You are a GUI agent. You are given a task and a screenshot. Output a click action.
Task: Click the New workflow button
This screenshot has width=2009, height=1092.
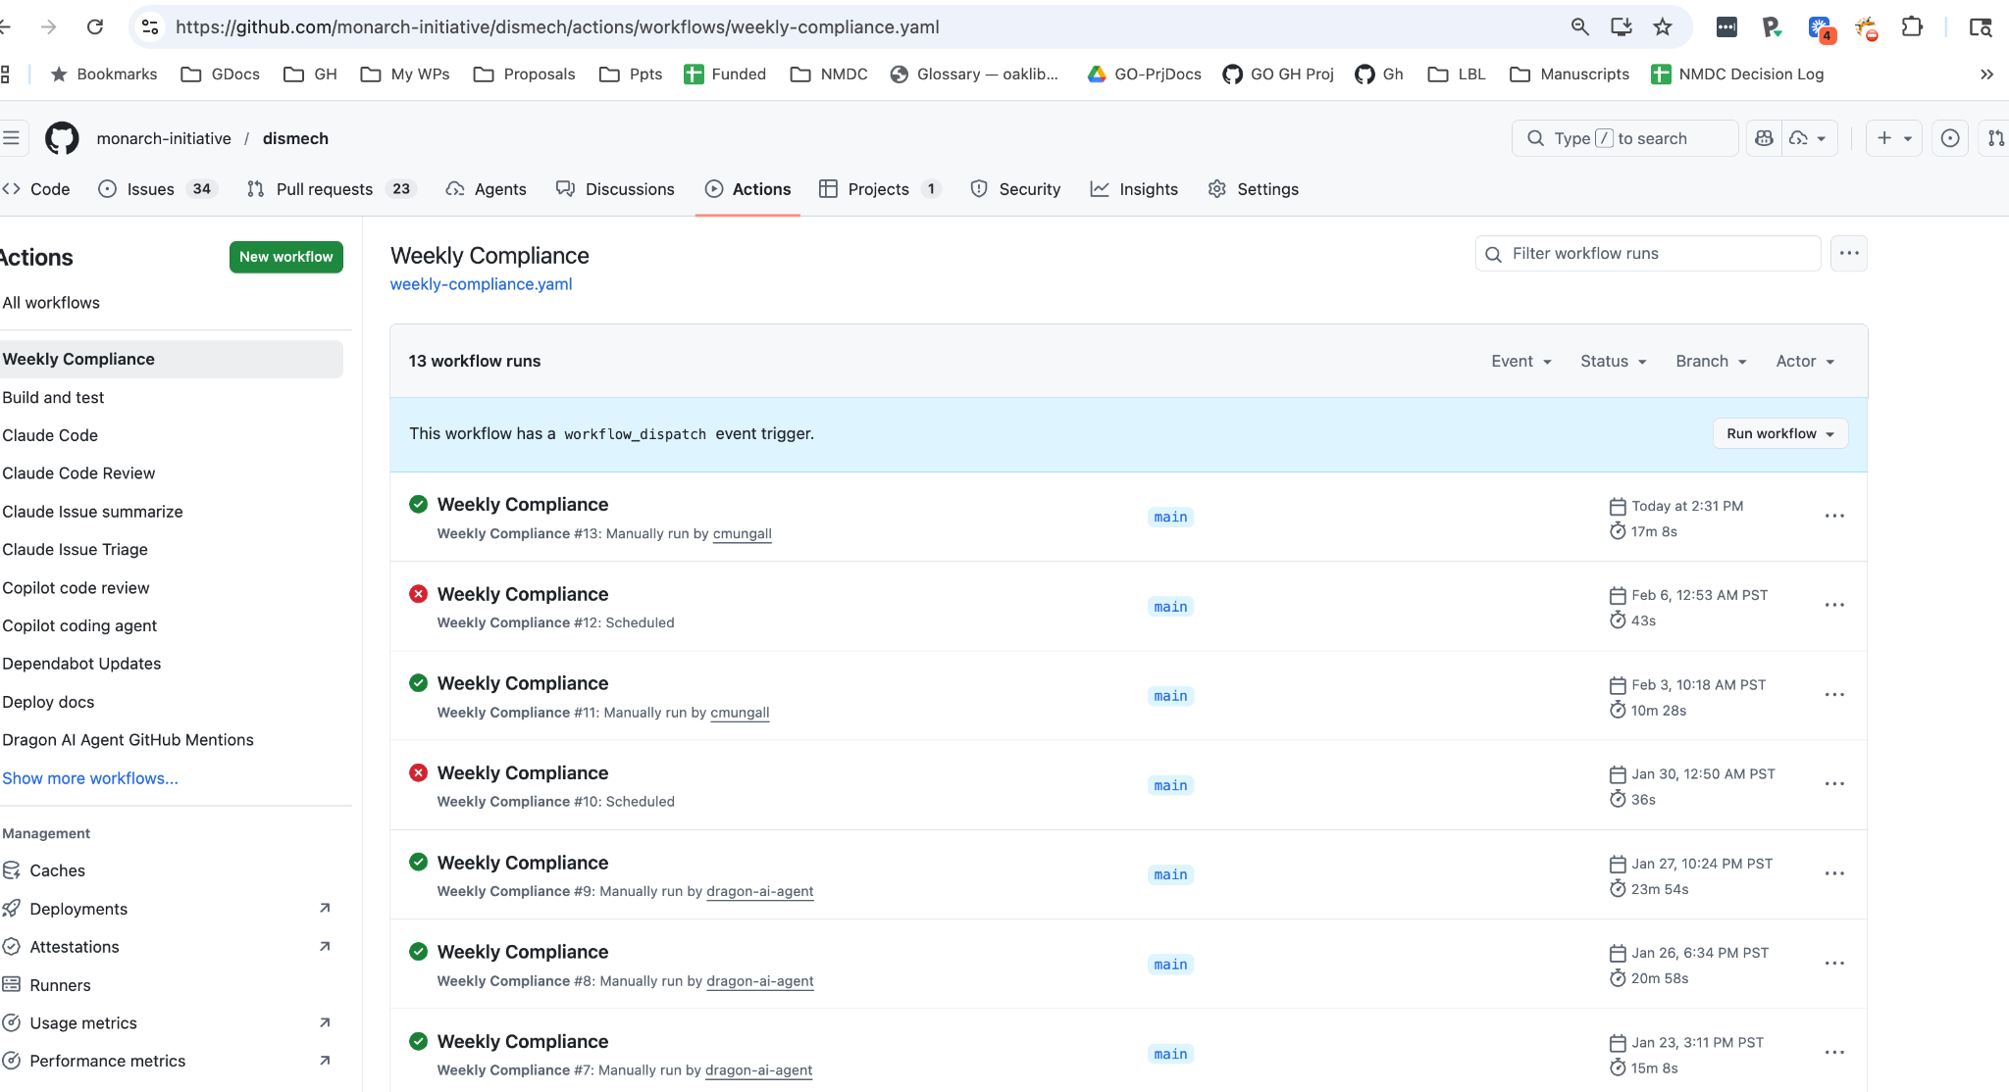[x=286, y=257]
